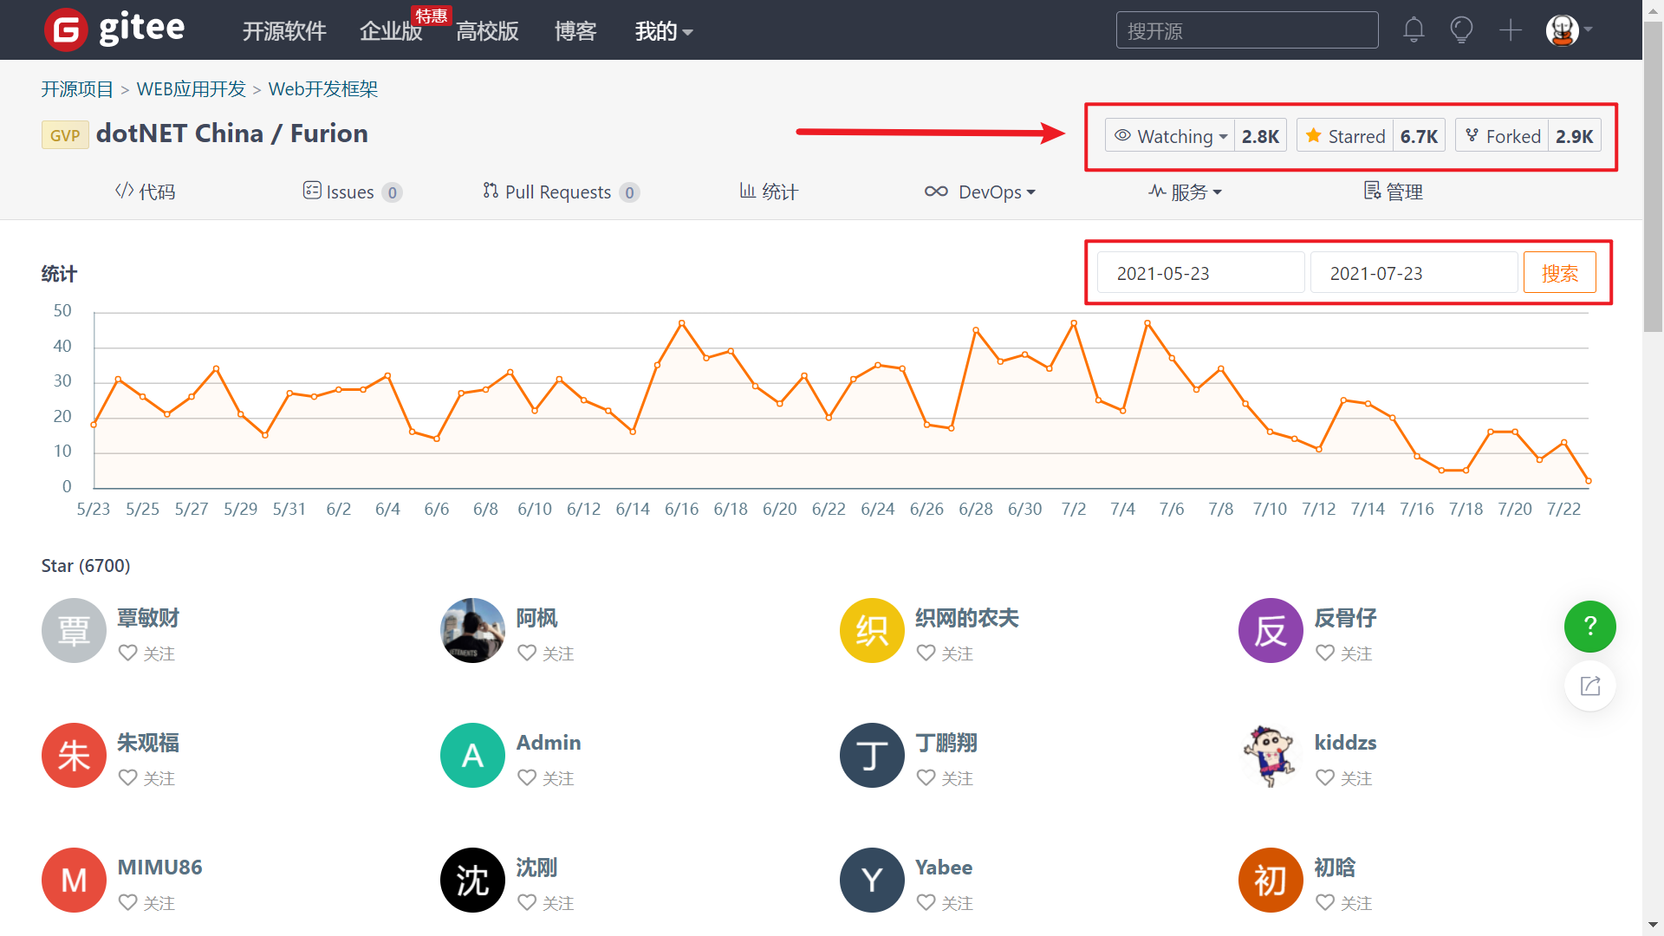Open 织网的农夫's yellow avatar

tap(872, 630)
